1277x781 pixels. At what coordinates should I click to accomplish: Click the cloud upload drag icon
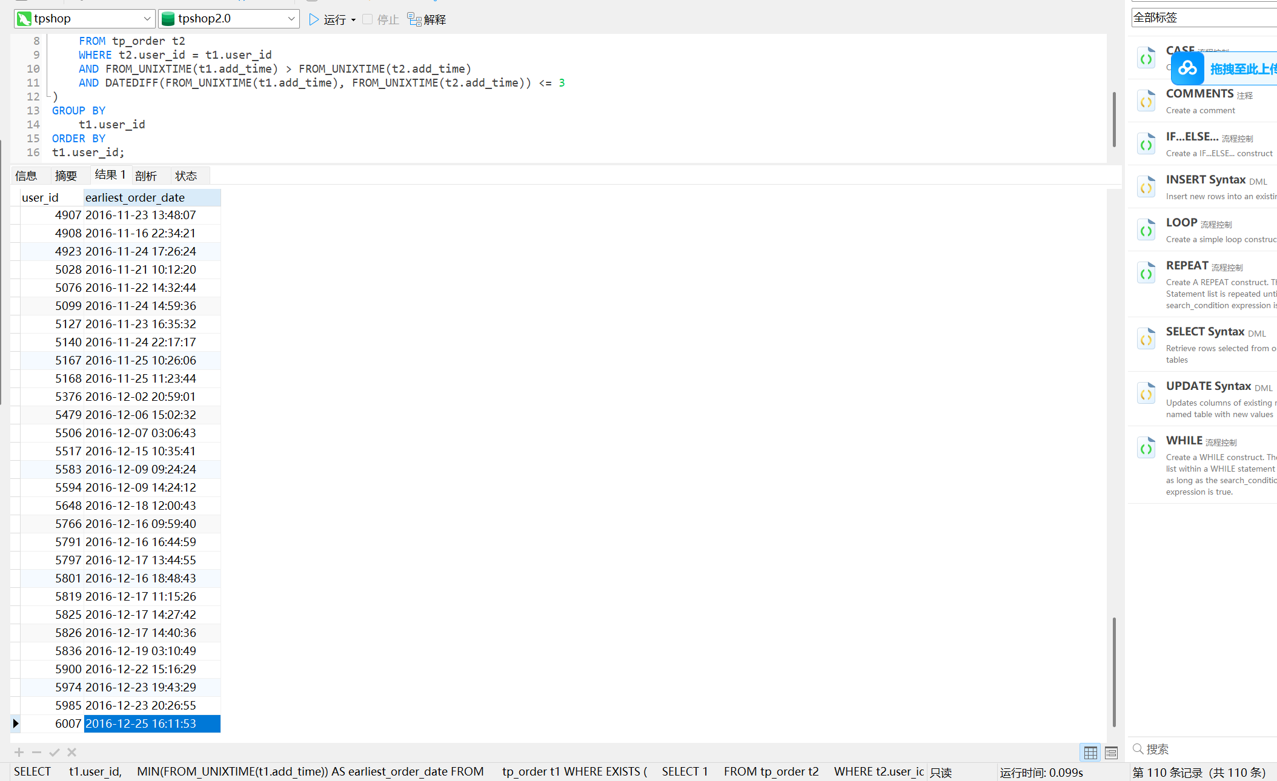(1187, 68)
